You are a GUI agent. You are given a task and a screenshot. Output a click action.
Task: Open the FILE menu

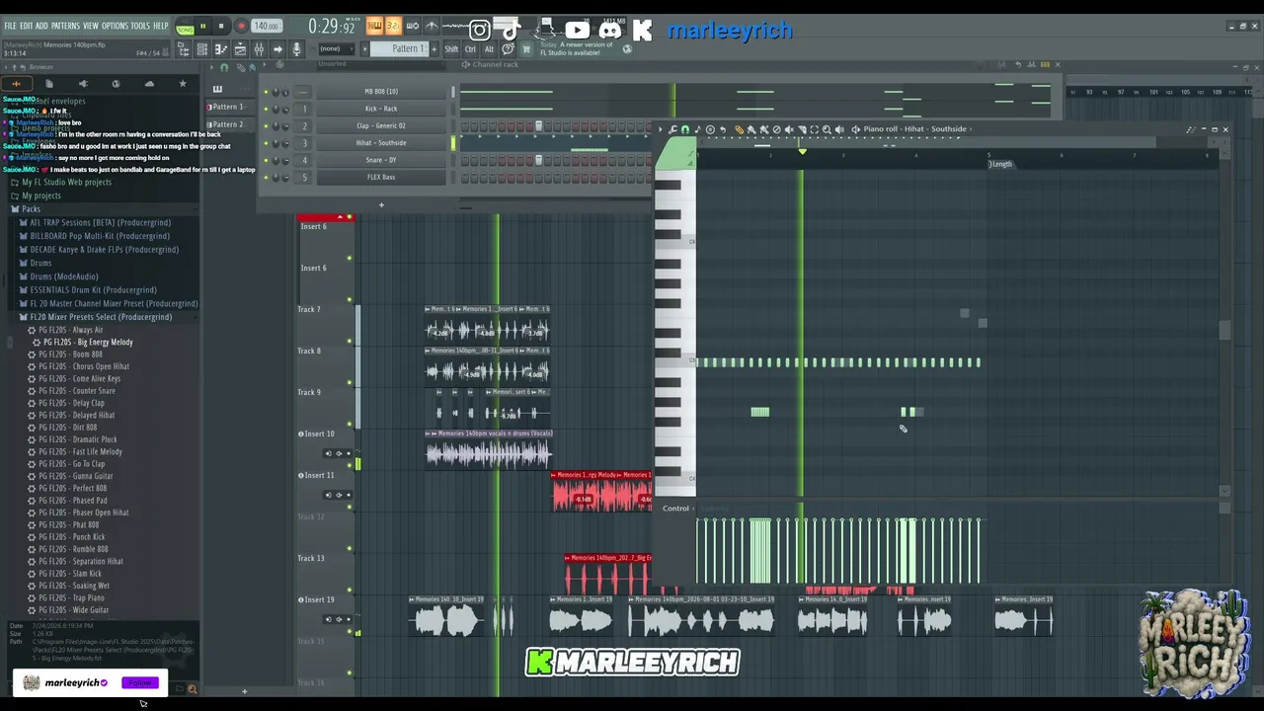point(10,27)
